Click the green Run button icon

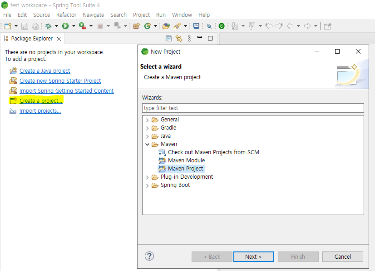pos(65,26)
